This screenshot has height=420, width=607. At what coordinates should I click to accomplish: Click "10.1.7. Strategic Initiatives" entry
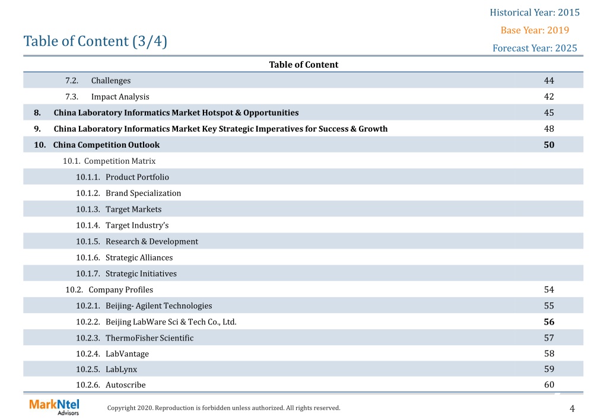coord(126,273)
